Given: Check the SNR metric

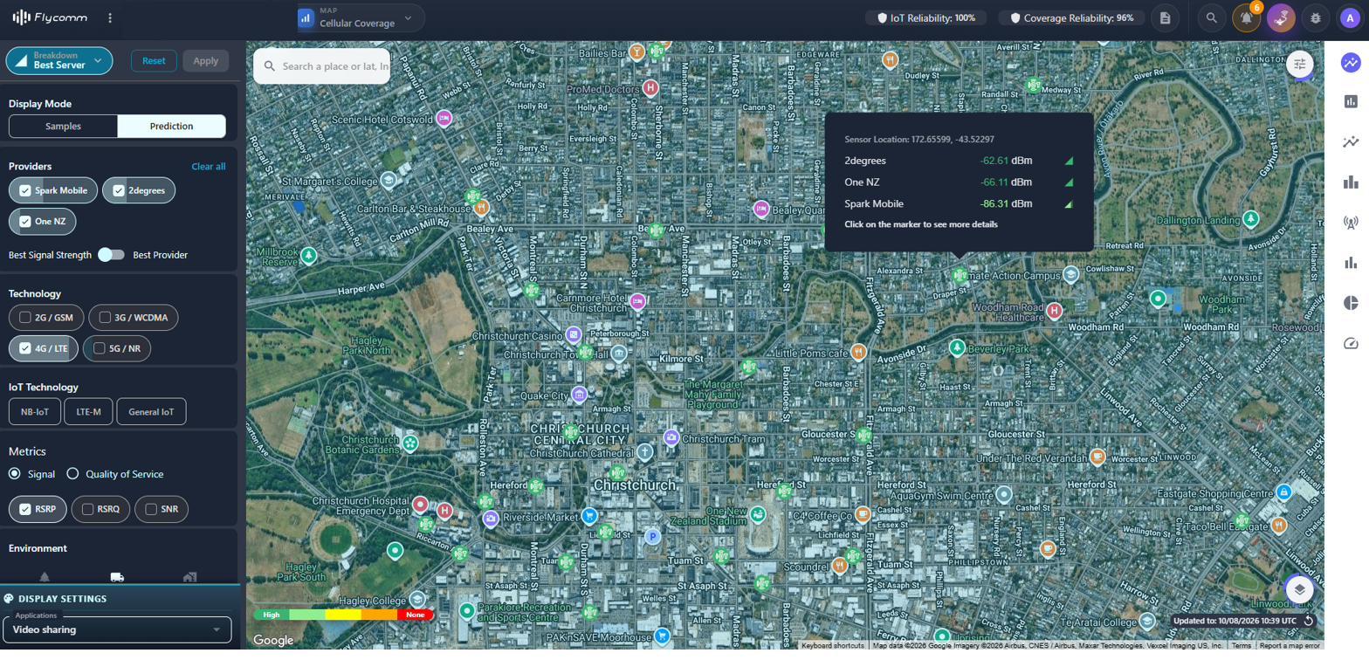Looking at the screenshot, I should click(x=162, y=509).
